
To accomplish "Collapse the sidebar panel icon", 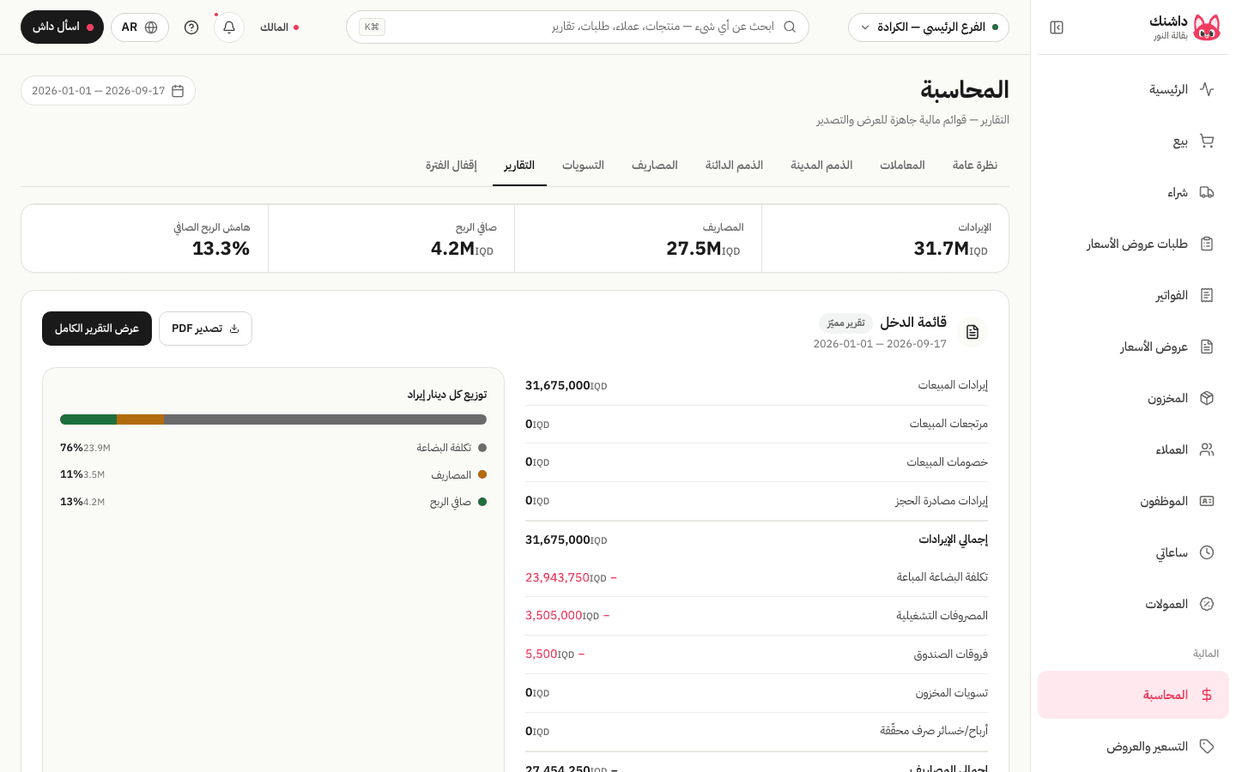I will click(x=1057, y=27).
